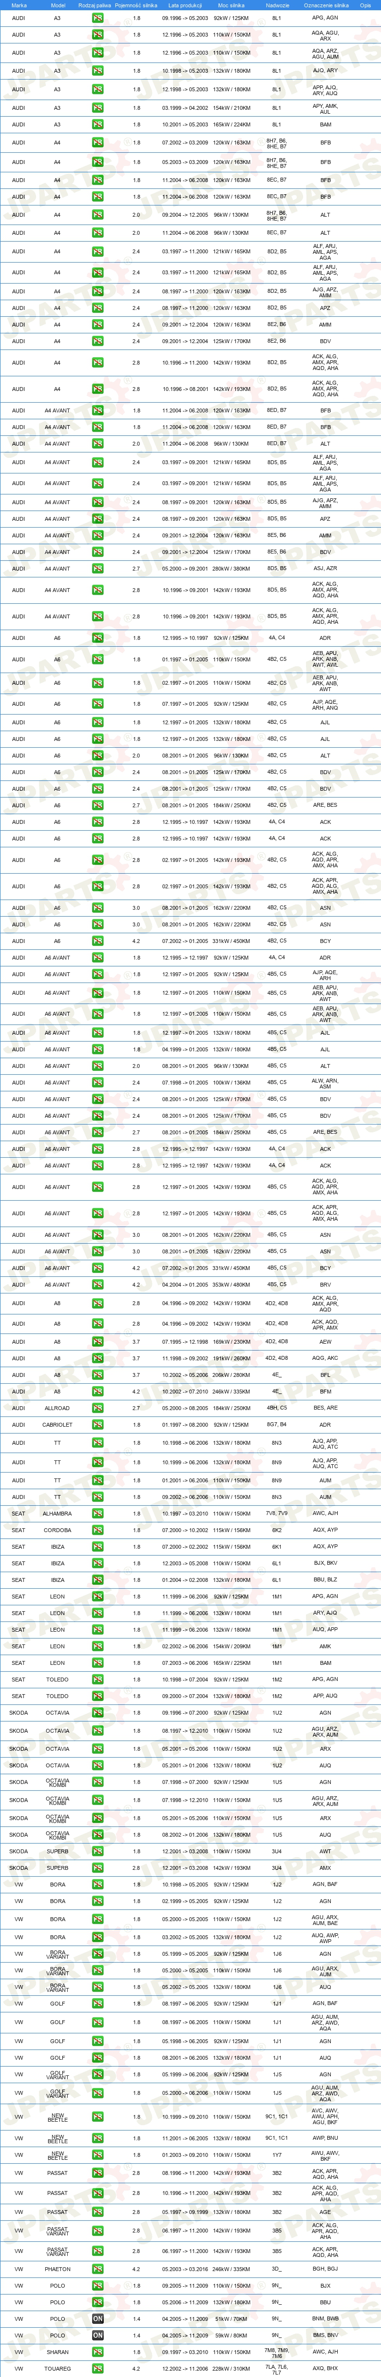The height and width of the screenshot is (2377, 381).
Task: Click body code 7V8, 7V9
Action: click(x=277, y=1513)
